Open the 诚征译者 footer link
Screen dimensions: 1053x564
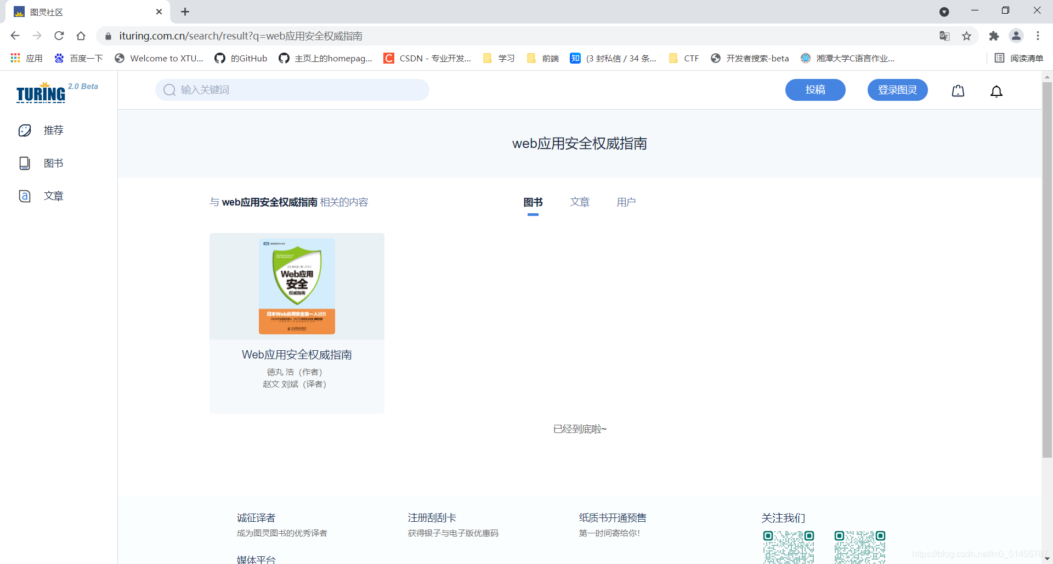256,518
